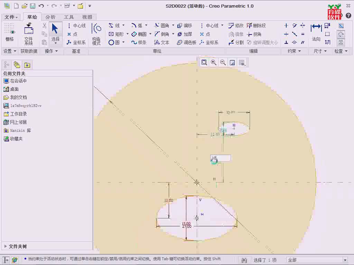Apply the vertical constraint icon
This screenshot has width=354, height=265.
286,26
